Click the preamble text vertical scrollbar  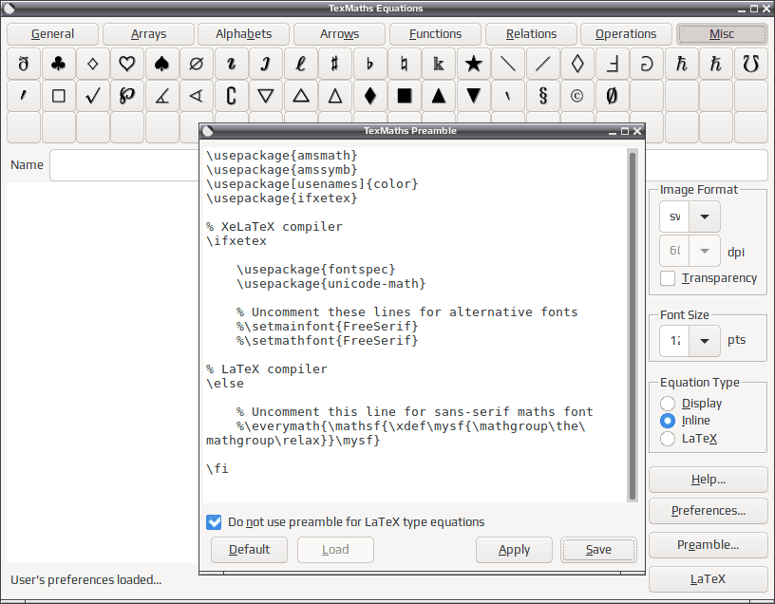pyautogui.click(x=633, y=325)
